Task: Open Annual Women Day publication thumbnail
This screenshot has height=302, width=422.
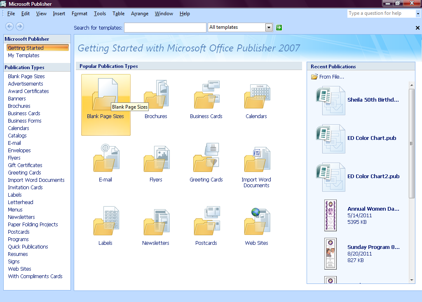Action: coord(331,216)
